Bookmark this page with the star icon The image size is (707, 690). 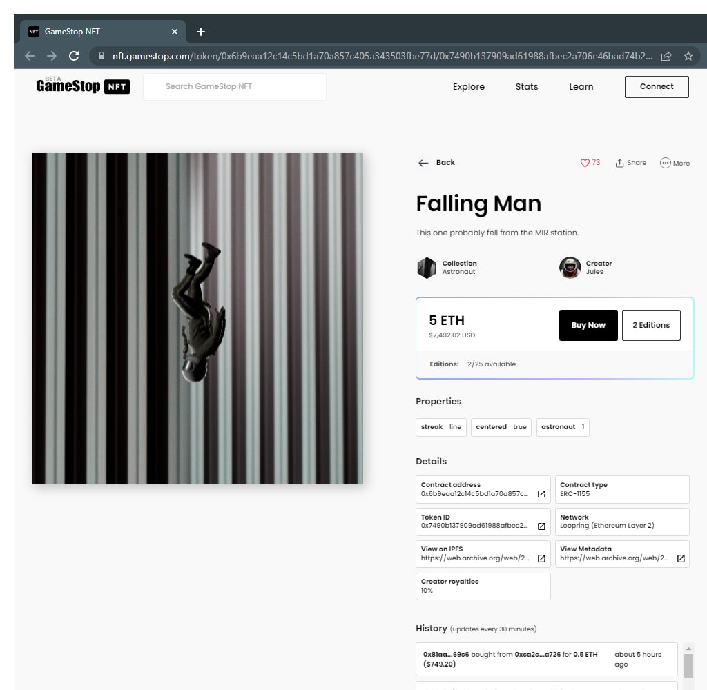click(688, 56)
